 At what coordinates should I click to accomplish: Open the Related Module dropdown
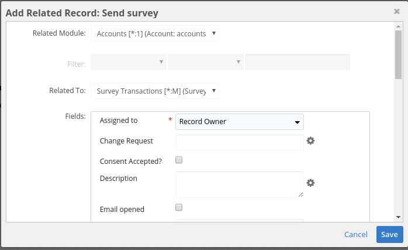click(155, 33)
